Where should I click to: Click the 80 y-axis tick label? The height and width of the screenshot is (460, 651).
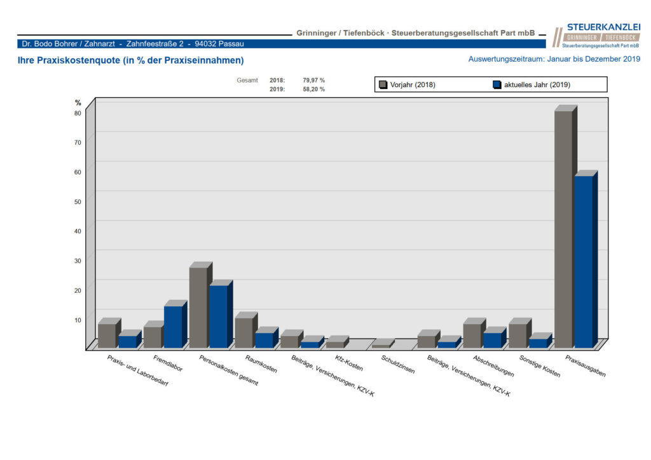click(78, 113)
